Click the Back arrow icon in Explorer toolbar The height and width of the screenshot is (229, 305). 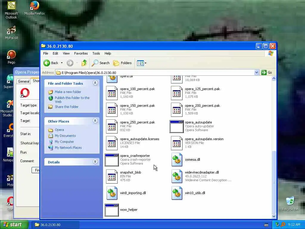(47, 63)
